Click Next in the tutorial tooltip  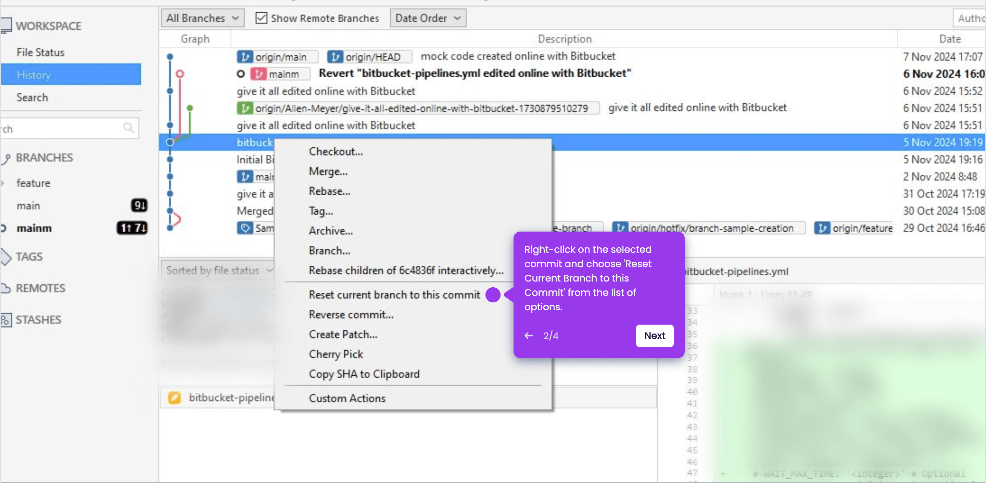point(655,336)
